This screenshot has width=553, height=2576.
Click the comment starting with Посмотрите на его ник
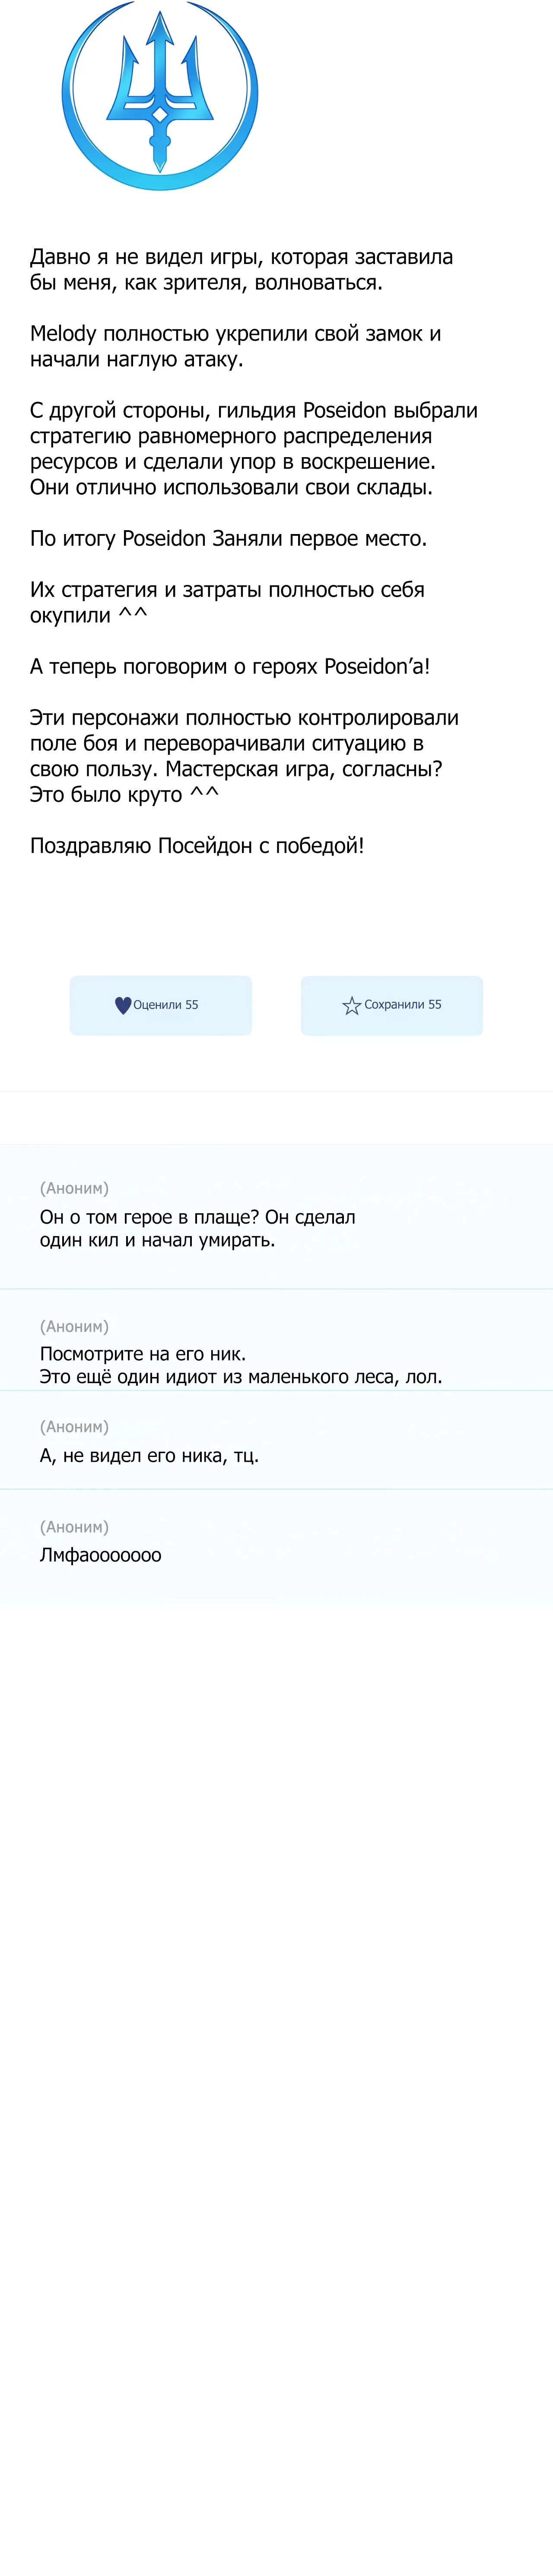(x=240, y=1365)
